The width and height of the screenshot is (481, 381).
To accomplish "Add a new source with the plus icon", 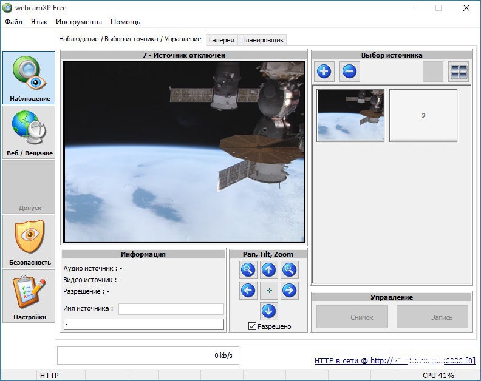I will (324, 72).
